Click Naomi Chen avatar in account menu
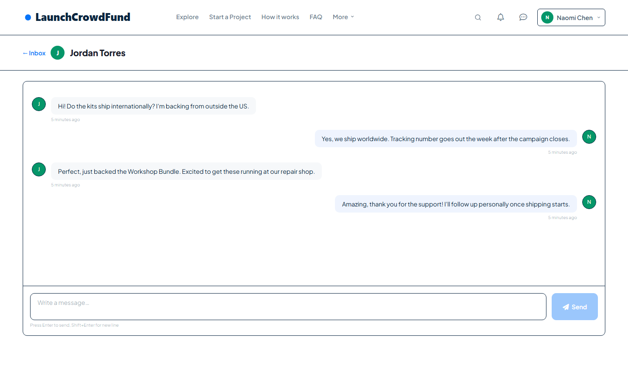Viewport: 628px width, 392px height. (x=547, y=17)
